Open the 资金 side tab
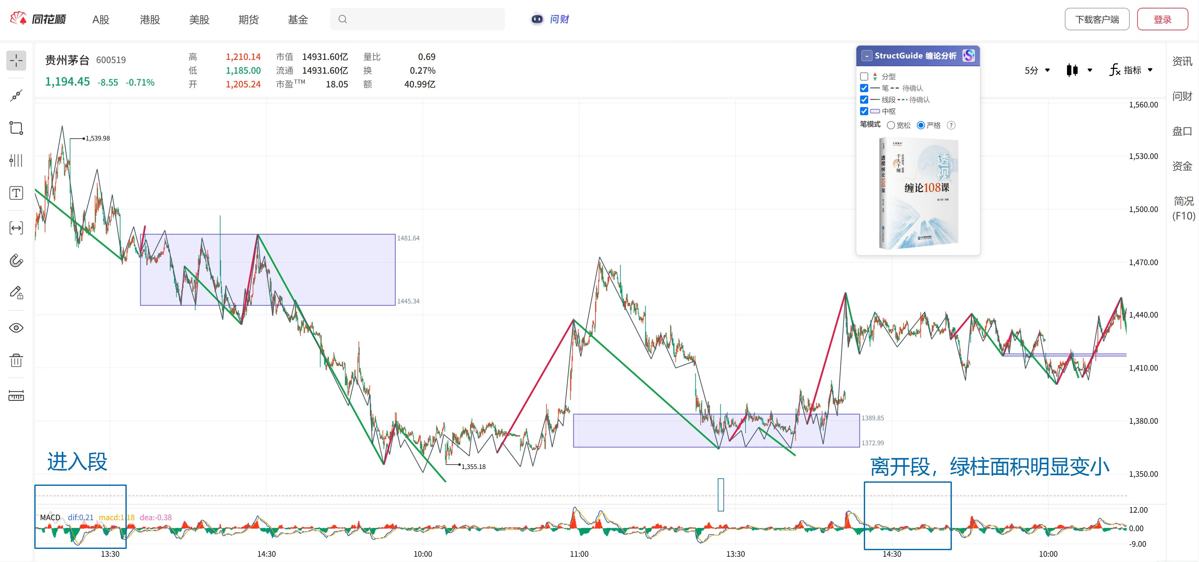Screen dimensions: 1199x562 point(1182,166)
